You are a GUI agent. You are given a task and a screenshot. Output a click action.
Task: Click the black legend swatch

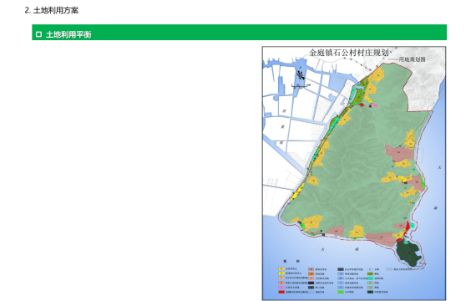tap(311, 283)
